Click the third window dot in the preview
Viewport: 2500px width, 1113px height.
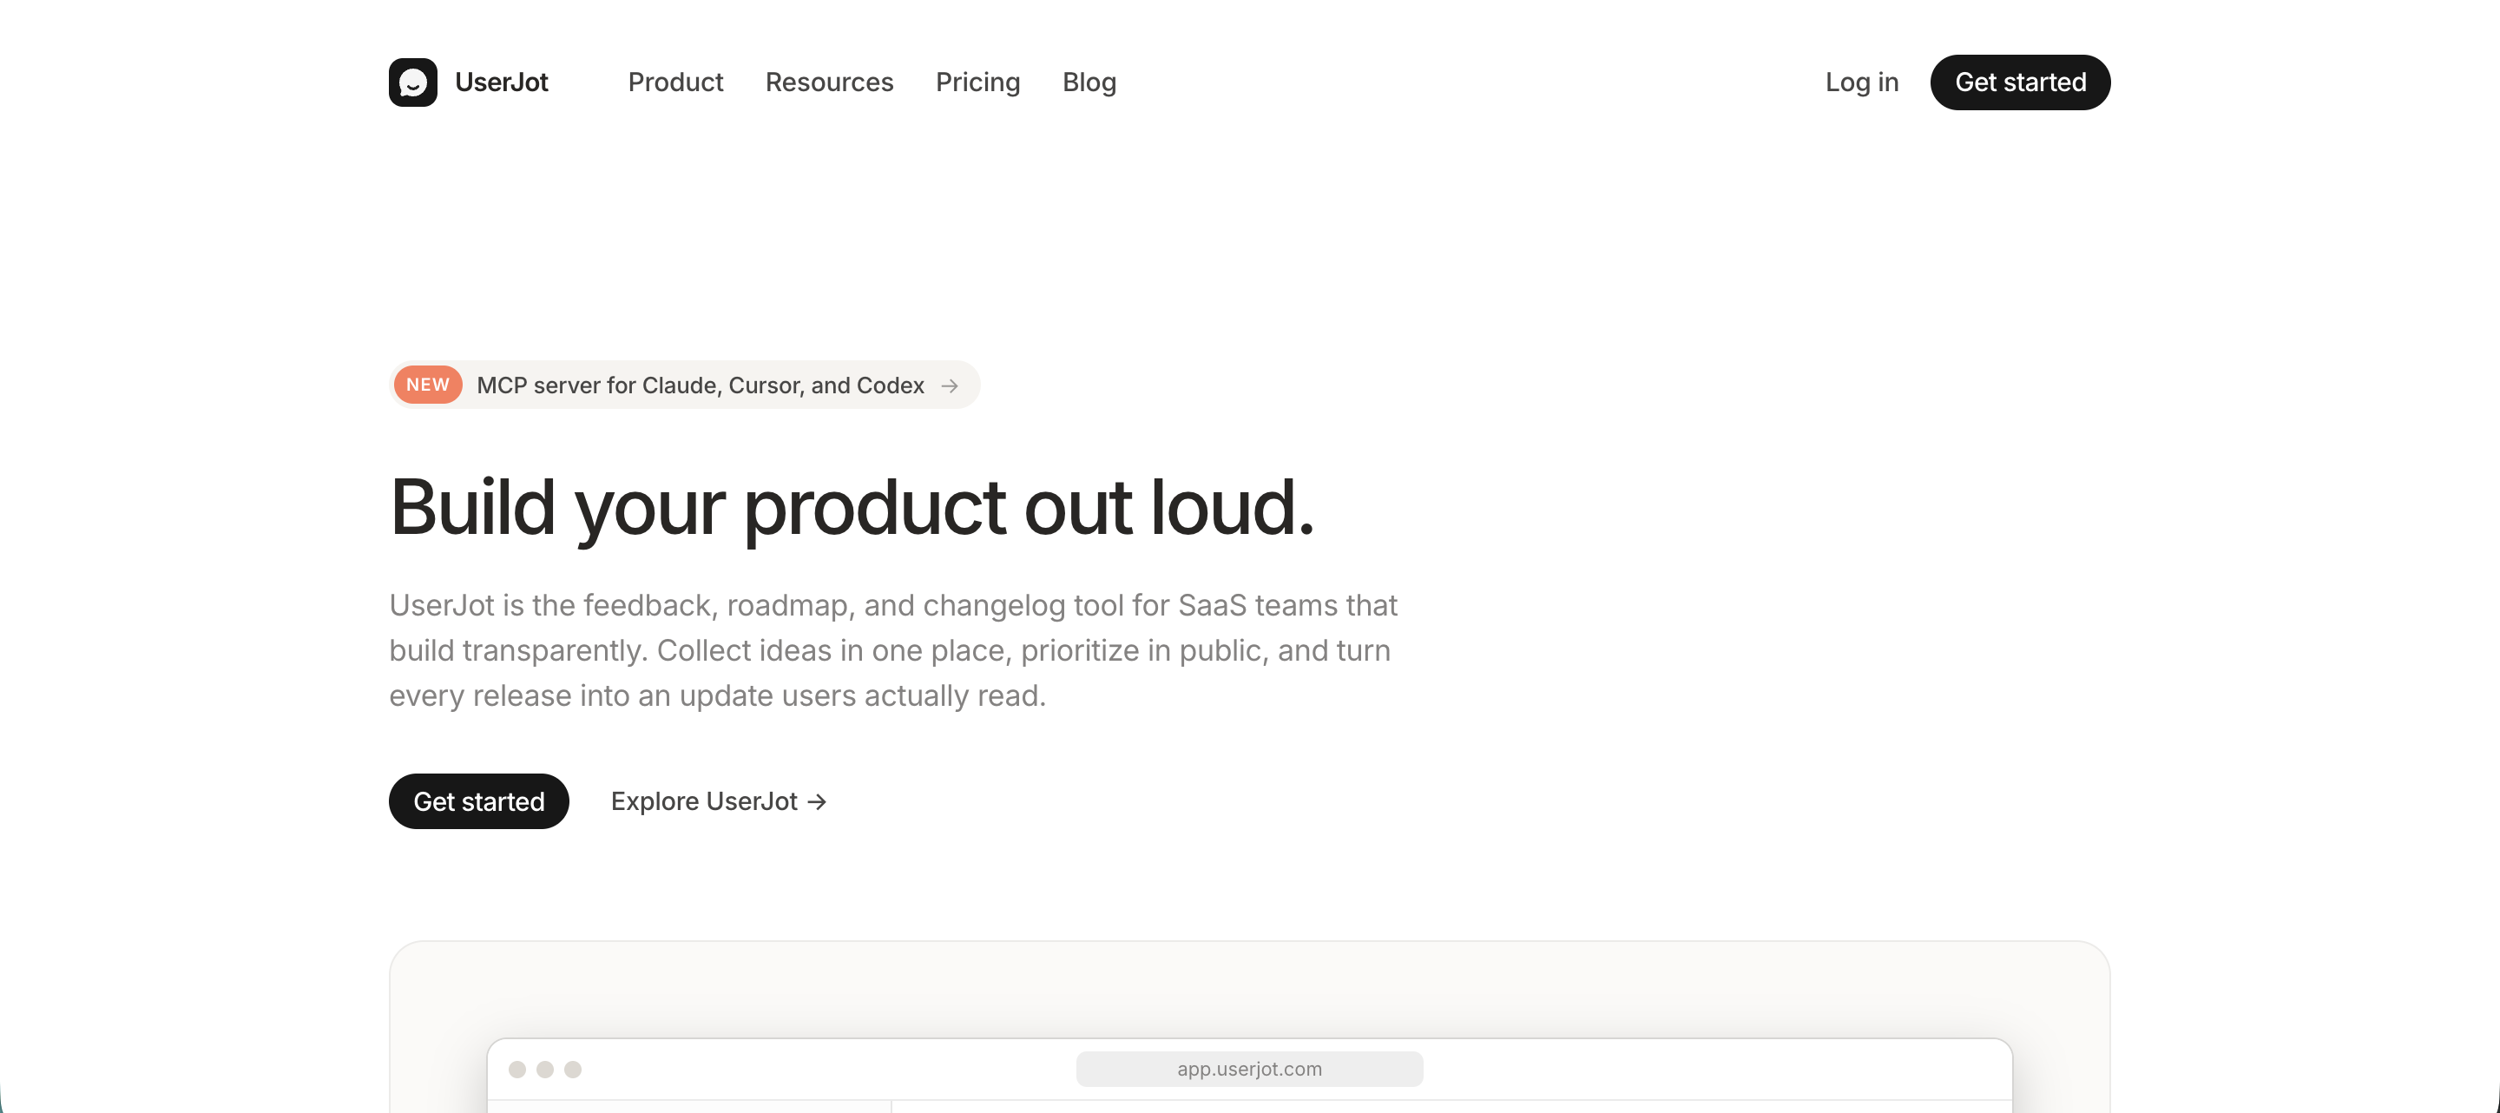click(573, 1070)
